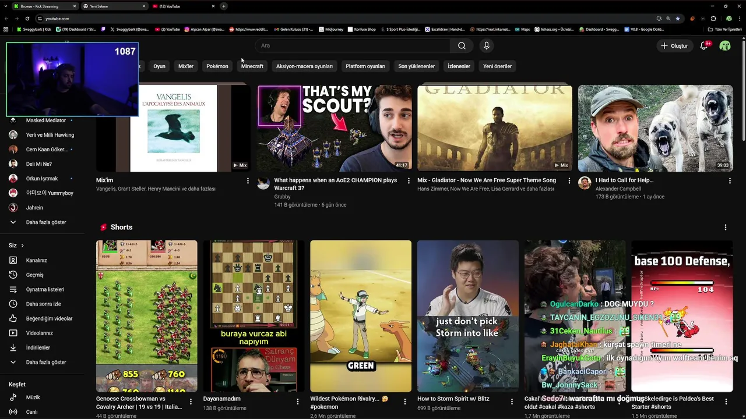Open Chrome three-dot menu

point(739,19)
